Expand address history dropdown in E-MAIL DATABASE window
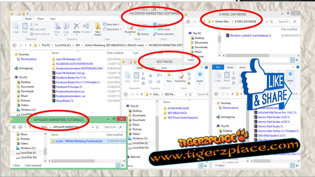315x177 pixels. 267,22
